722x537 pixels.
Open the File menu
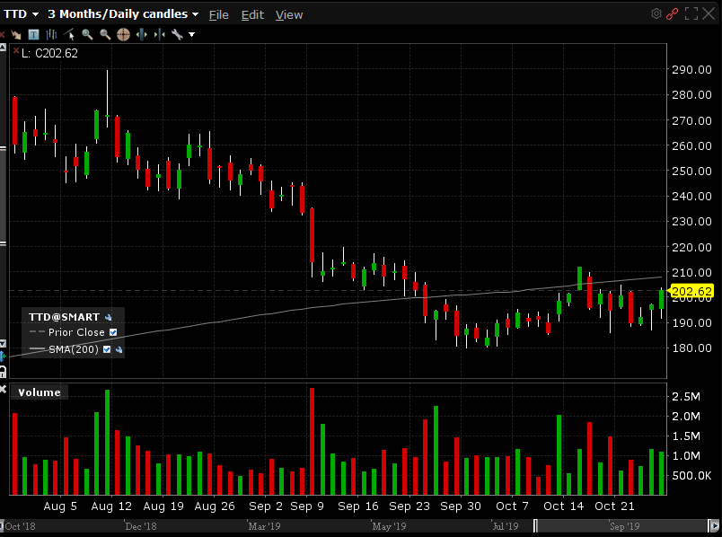(218, 14)
